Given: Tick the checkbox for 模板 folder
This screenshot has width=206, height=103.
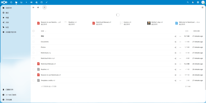Looking at the screenshot, I should coord(33,36).
